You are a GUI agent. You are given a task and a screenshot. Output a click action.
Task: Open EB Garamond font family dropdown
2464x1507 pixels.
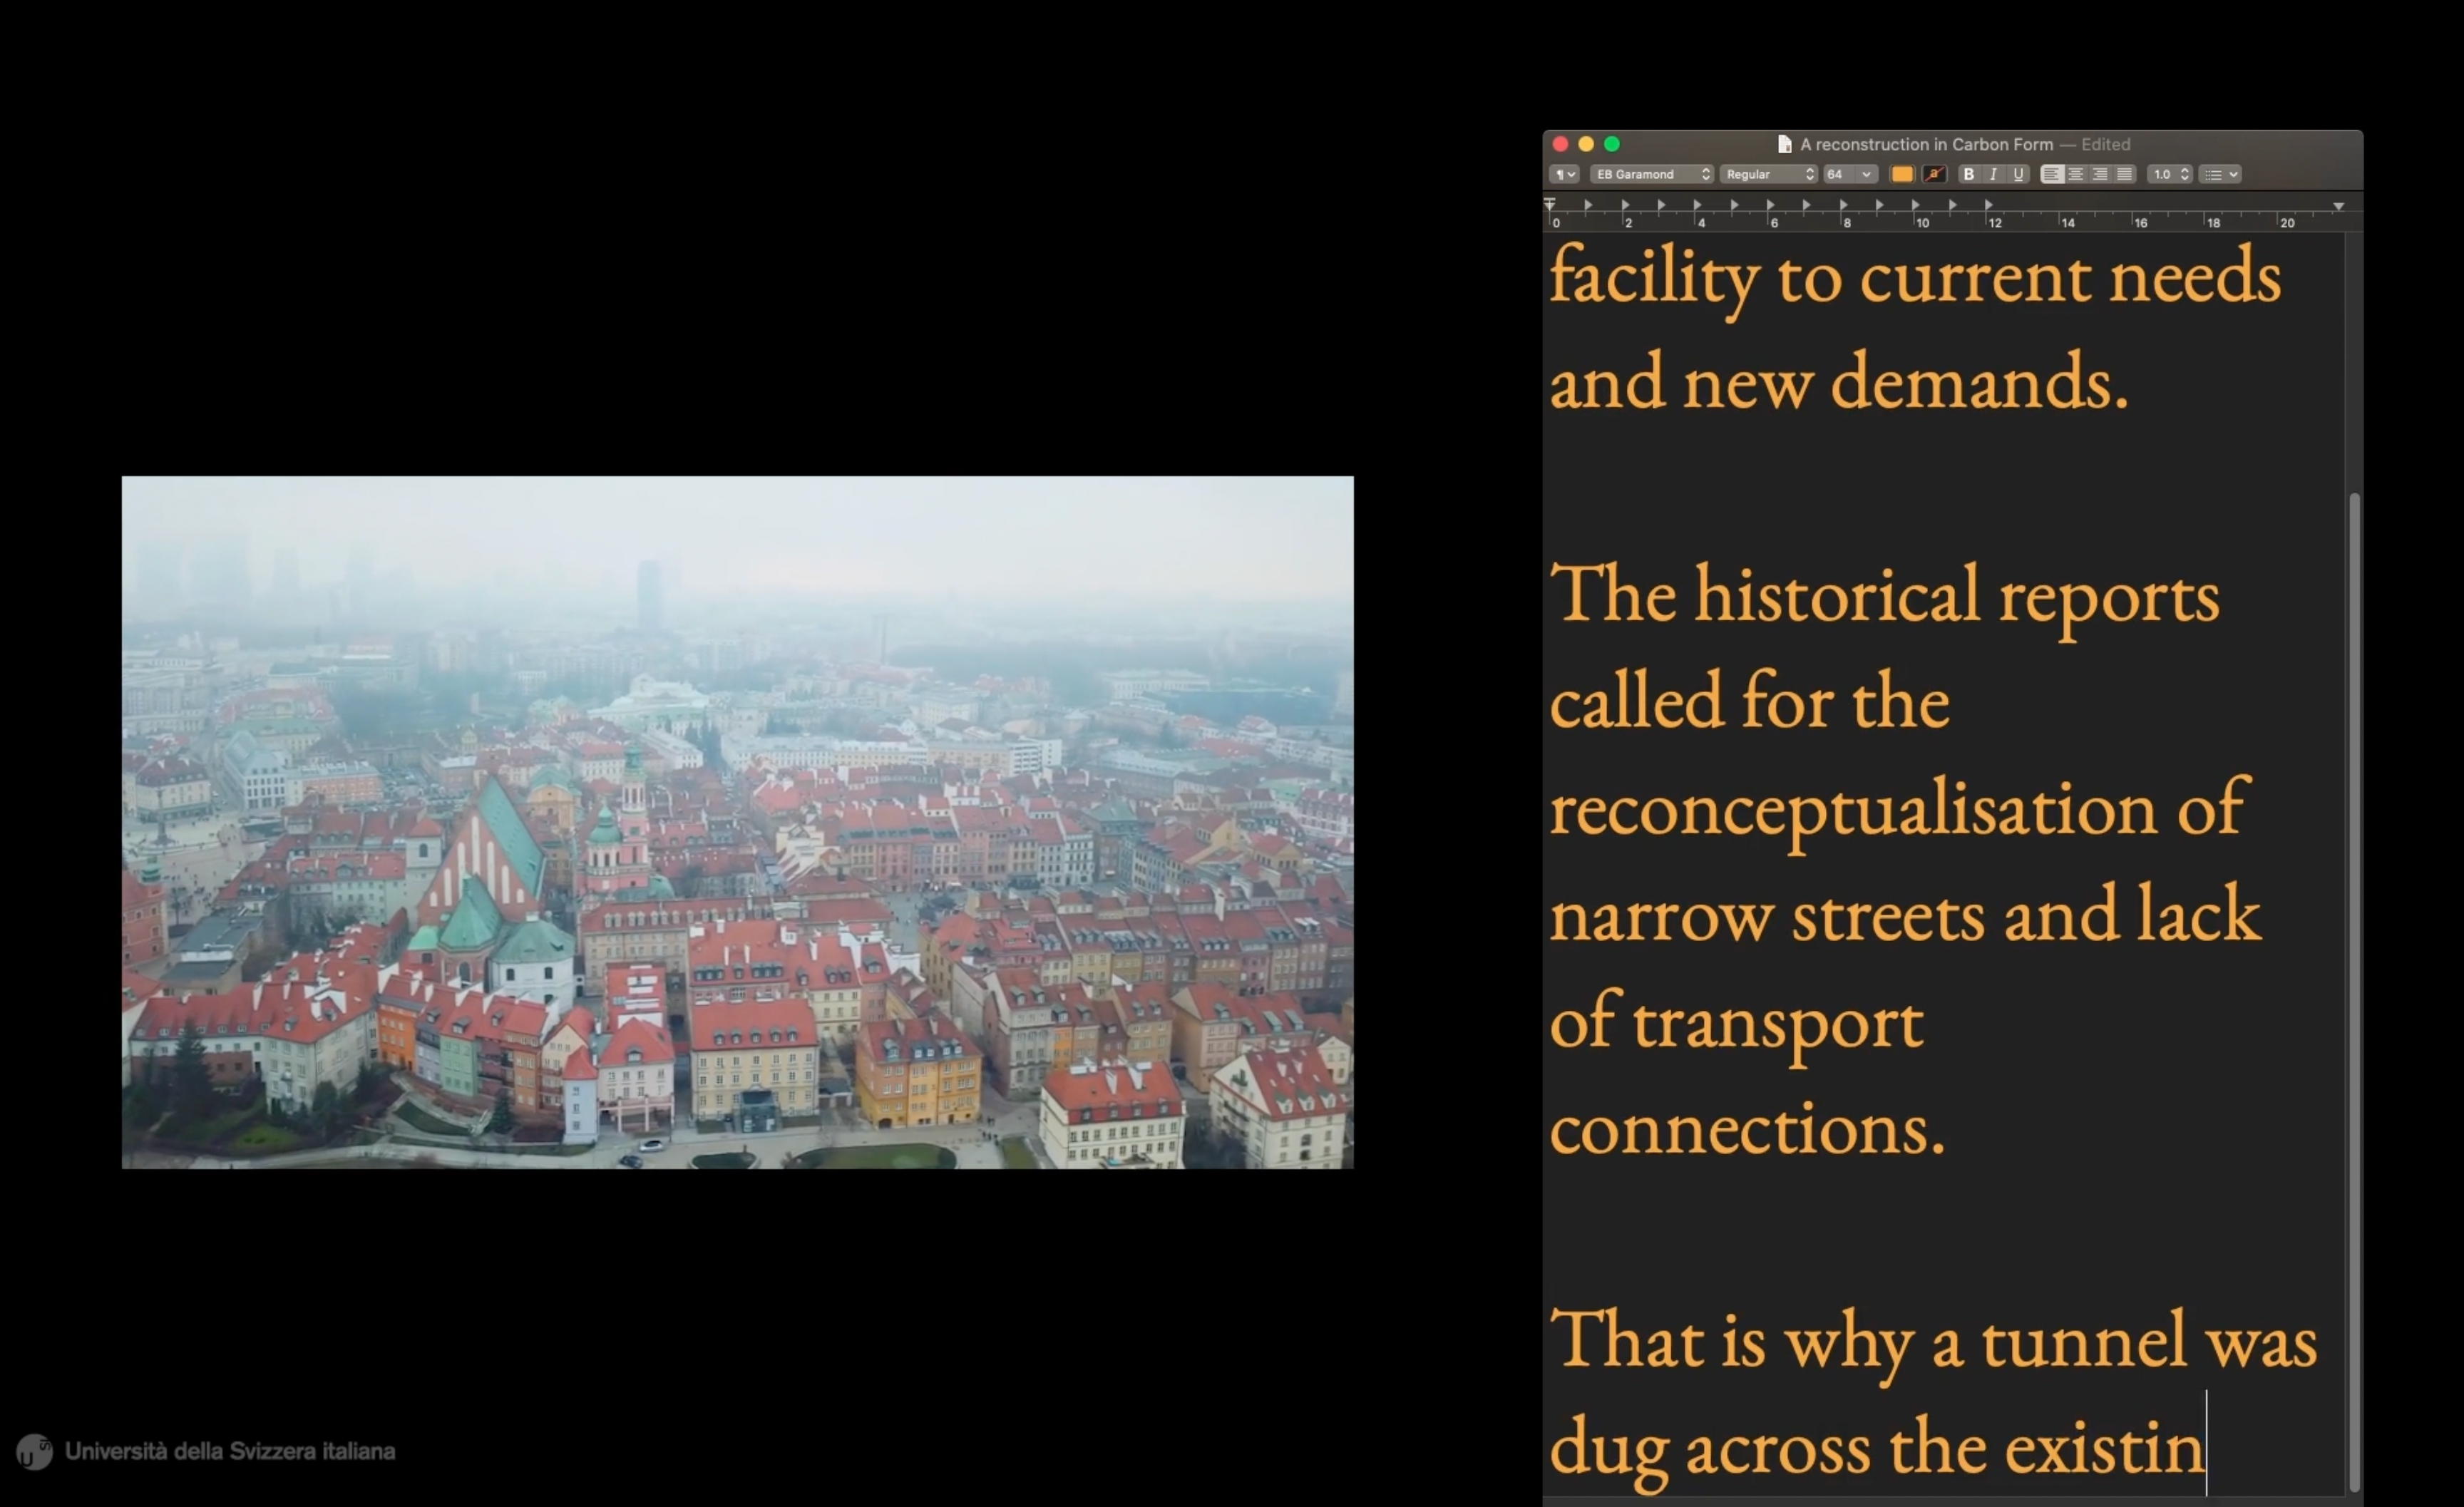tap(1651, 174)
